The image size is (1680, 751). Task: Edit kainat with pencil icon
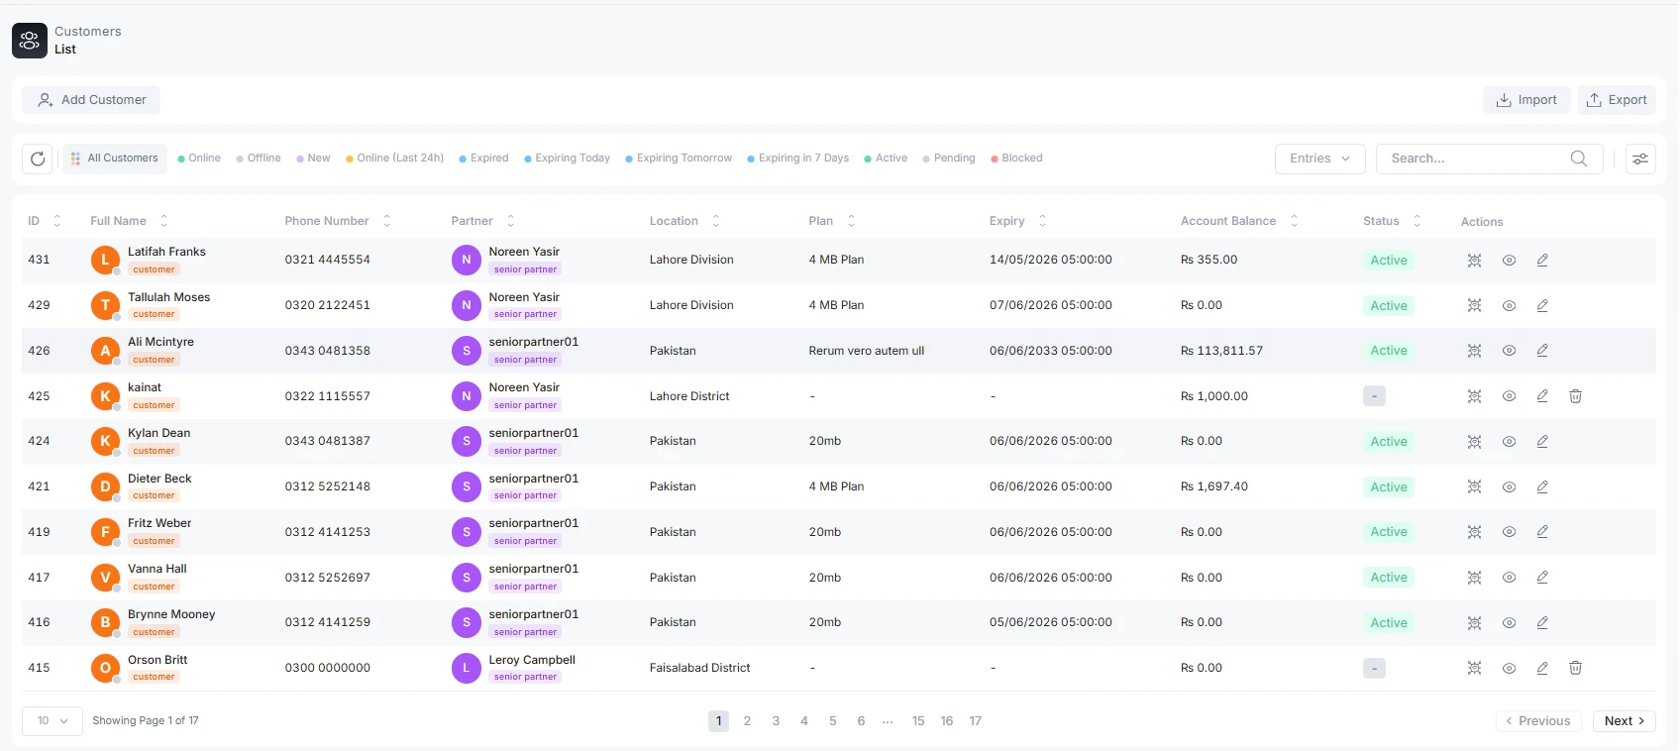click(1542, 396)
